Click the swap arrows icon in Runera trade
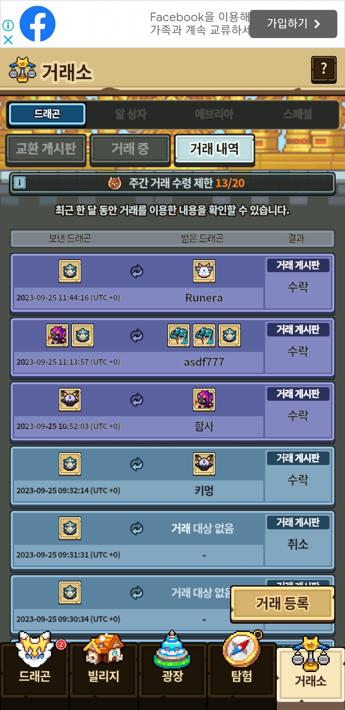This screenshot has width=345, height=710. 137,272
